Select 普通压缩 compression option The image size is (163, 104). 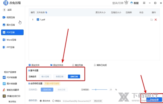(x=59, y=77)
